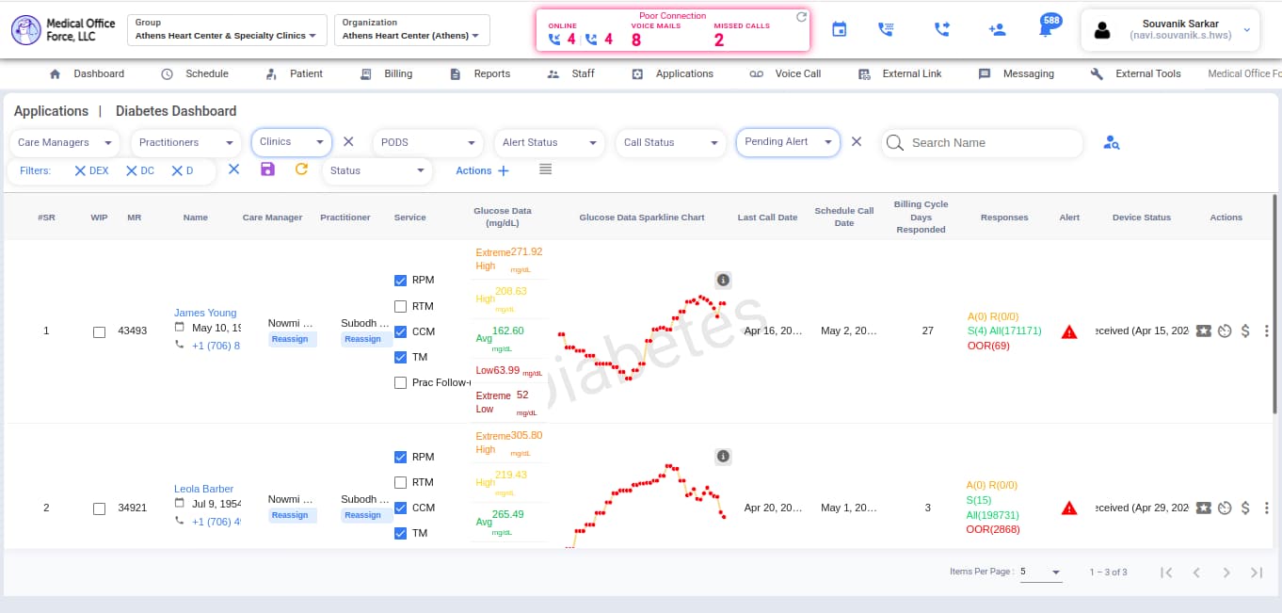Open the ticket icon in James Young's actions
This screenshot has height=613, width=1282.
click(1203, 331)
